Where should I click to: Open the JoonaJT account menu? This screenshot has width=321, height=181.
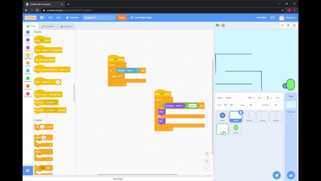pyautogui.click(x=288, y=18)
